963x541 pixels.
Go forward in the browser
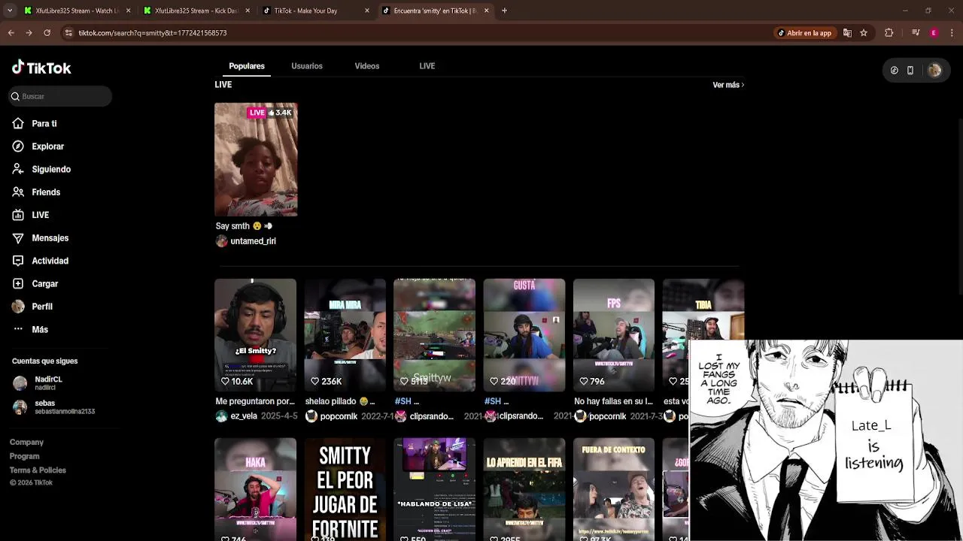(x=29, y=33)
